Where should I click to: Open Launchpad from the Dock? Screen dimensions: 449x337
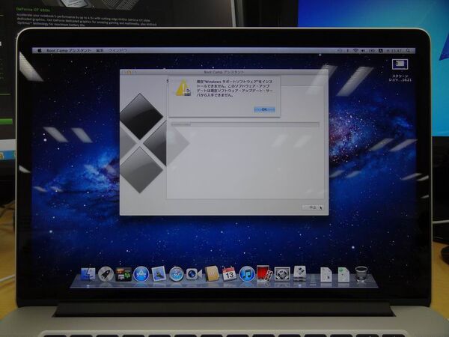tap(106, 274)
